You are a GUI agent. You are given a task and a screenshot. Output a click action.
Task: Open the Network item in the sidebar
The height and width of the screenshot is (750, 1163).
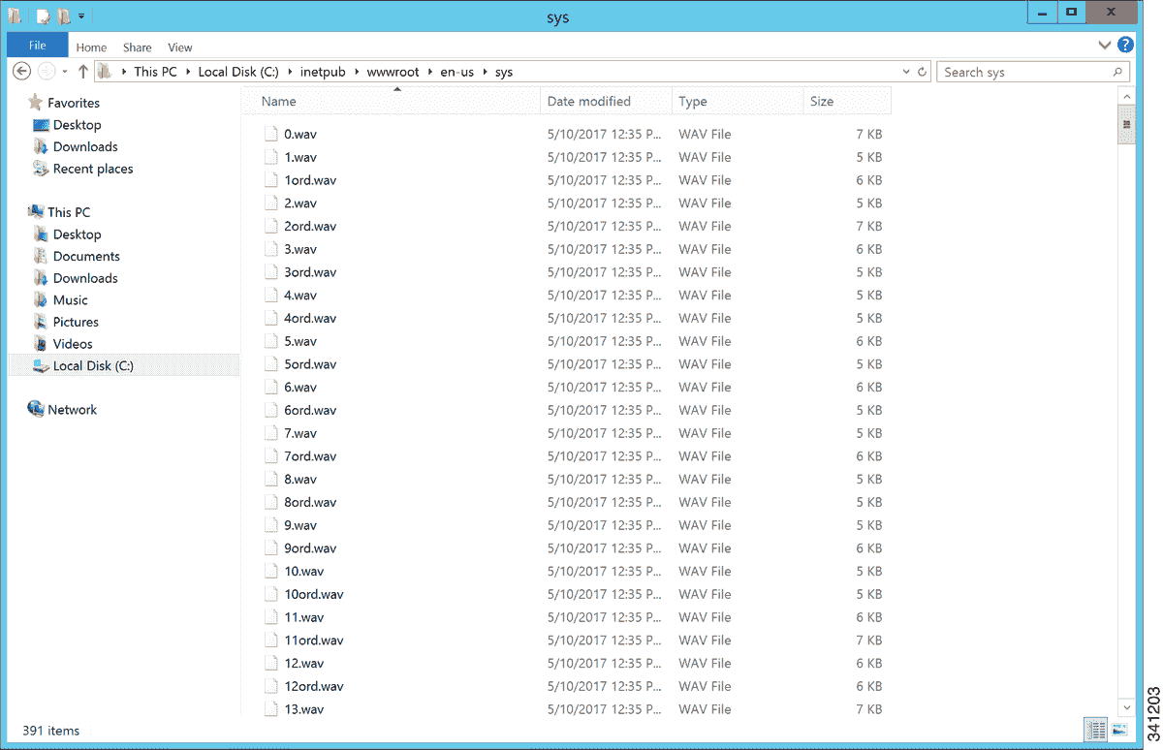tap(72, 409)
